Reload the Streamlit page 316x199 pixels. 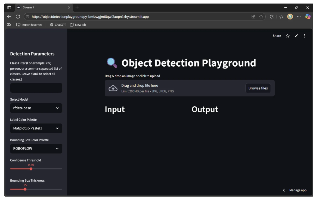[18, 17]
